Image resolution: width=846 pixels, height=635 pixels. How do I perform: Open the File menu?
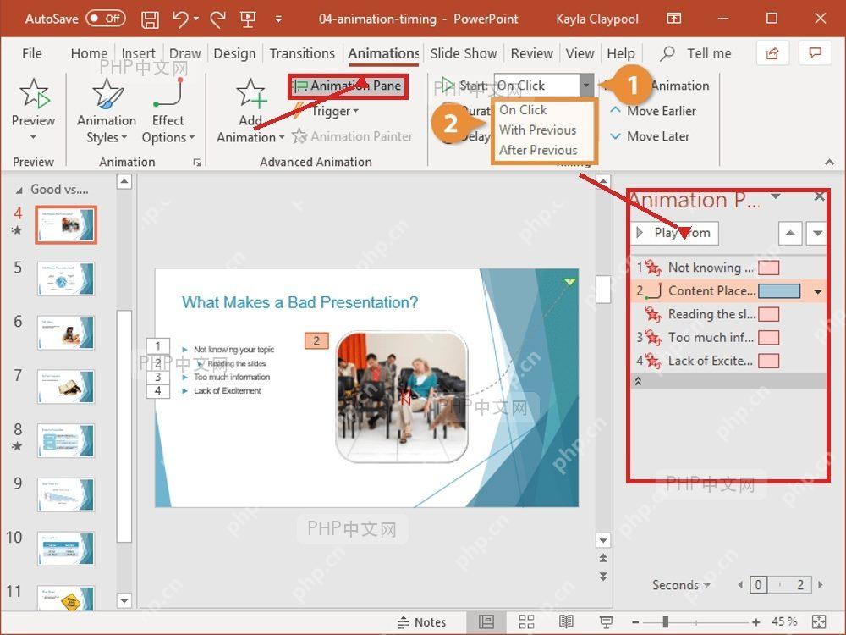click(x=32, y=53)
